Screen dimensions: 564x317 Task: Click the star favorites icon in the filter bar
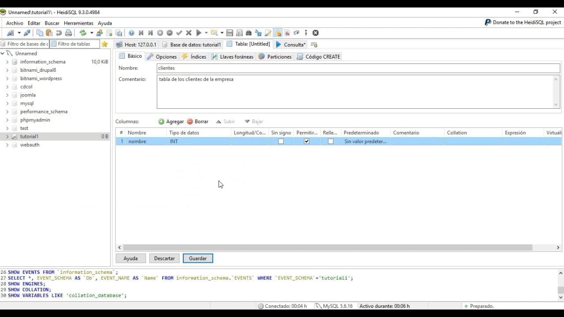click(104, 44)
